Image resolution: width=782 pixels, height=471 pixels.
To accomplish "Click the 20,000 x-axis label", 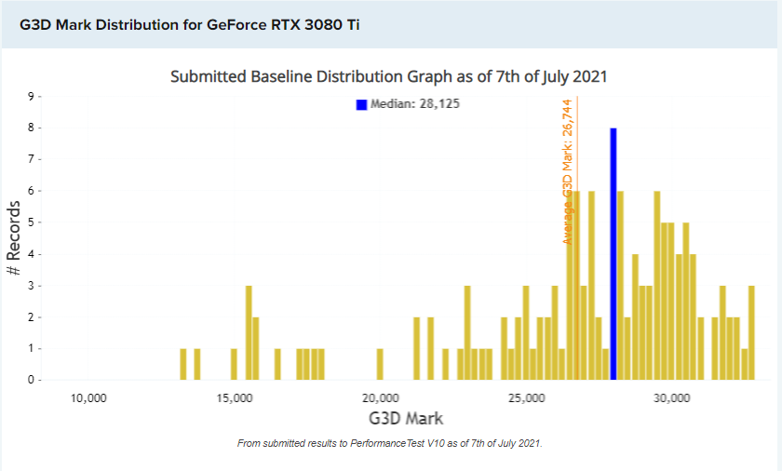I will click(x=381, y=398).
